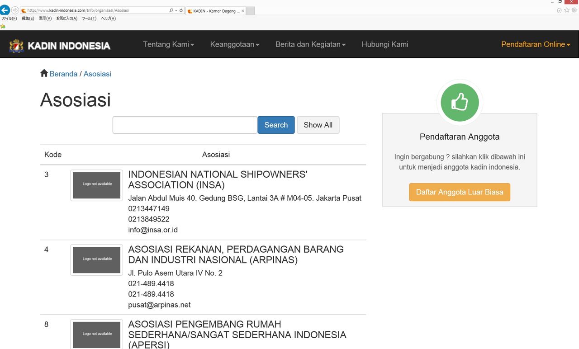
Task: Click Kode value 8 in APERSI row
Action: (x=46, y=325)
